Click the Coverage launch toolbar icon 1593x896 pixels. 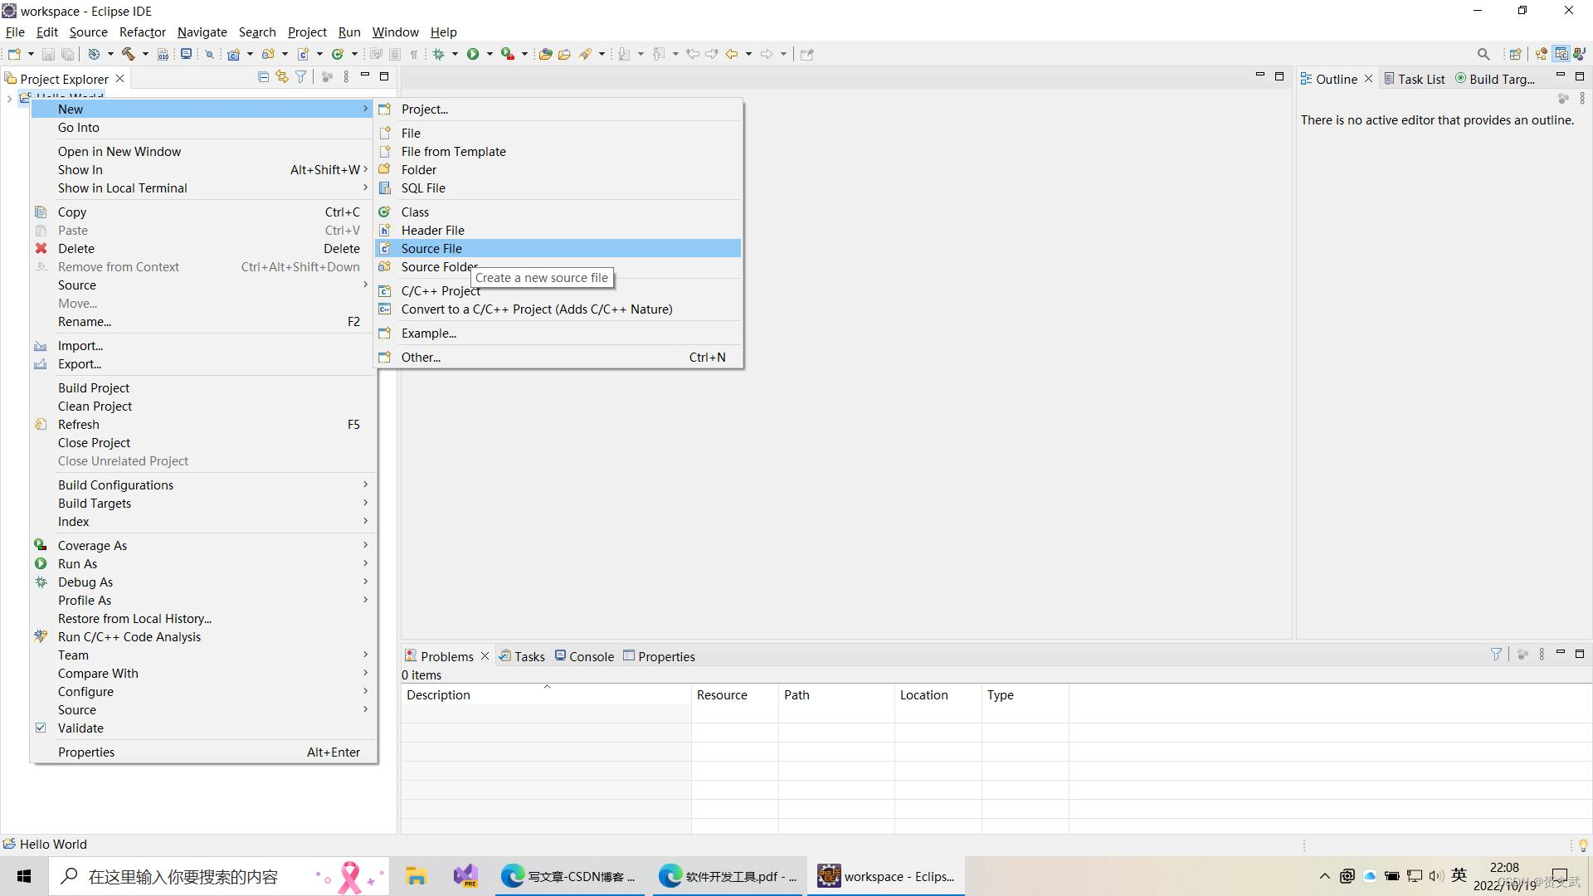[x=507, y=54]
